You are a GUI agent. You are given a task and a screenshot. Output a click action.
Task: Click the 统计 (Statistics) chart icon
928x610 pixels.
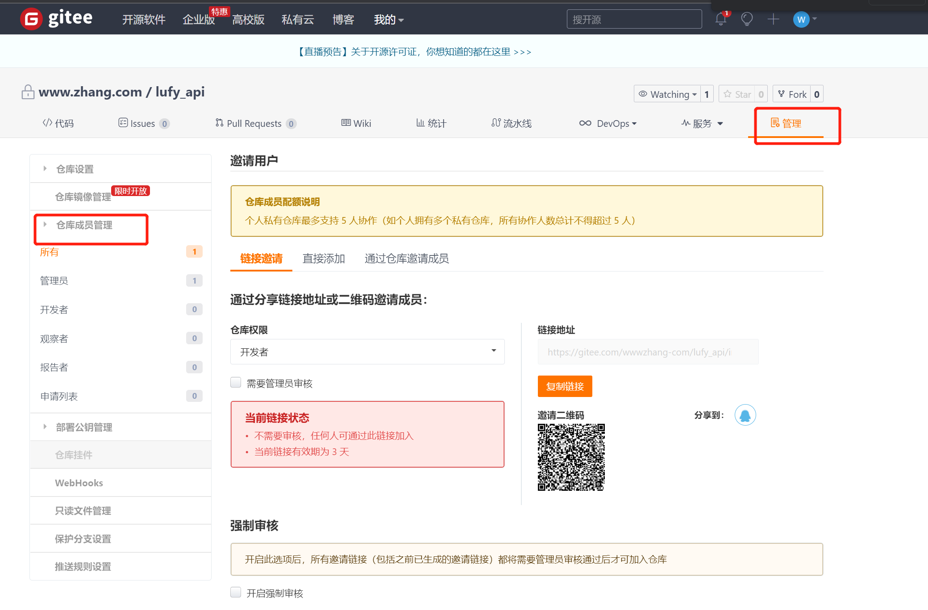tap(419, 123)
